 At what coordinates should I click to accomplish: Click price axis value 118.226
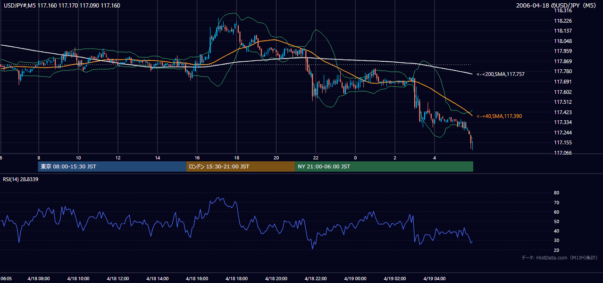[x=563, y=21]
